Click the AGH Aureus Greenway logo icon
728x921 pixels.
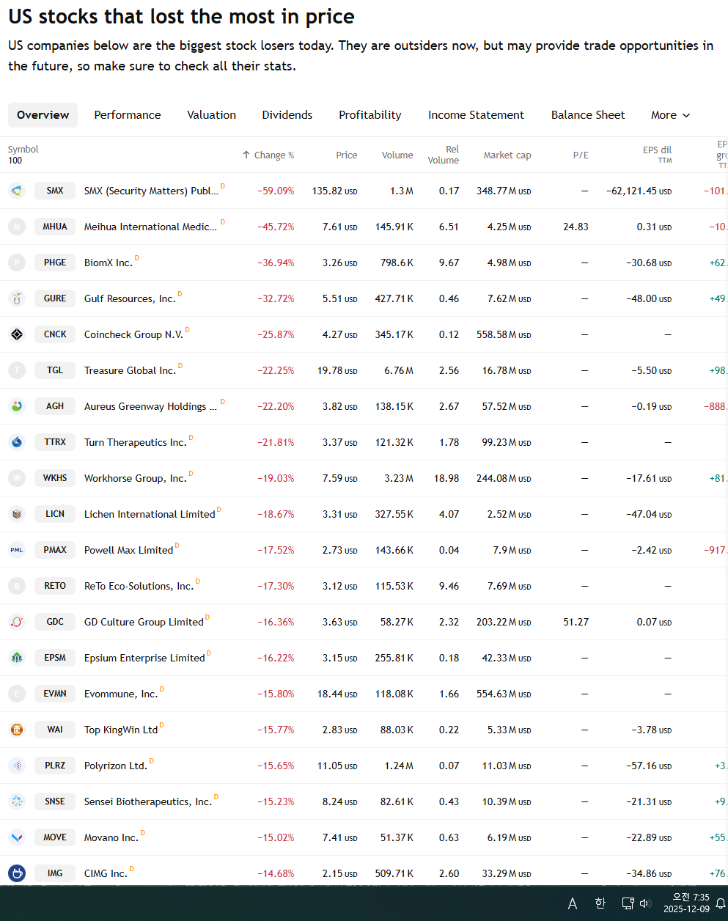coord(17,406)
